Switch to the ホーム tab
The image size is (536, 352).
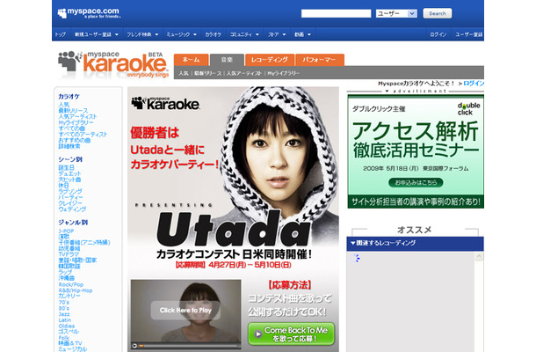click(x=191, y=60)
